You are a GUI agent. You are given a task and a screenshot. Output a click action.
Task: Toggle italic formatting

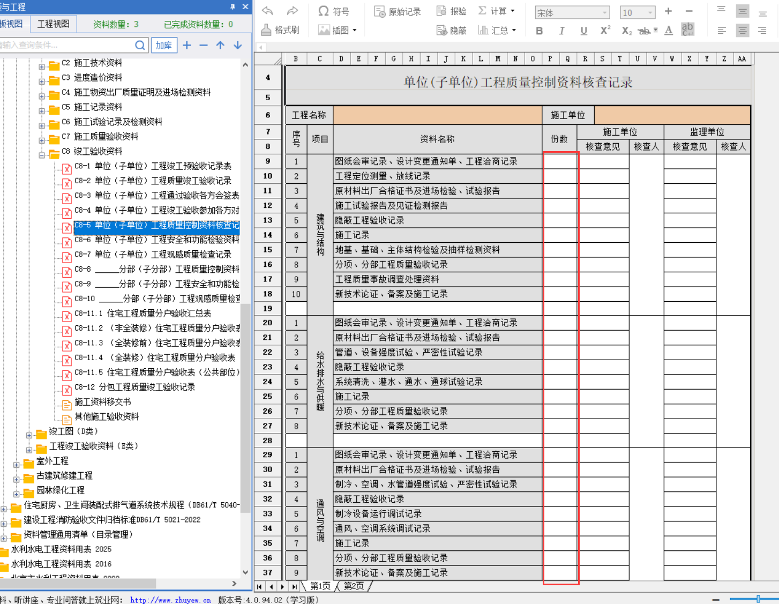(561, 31)
